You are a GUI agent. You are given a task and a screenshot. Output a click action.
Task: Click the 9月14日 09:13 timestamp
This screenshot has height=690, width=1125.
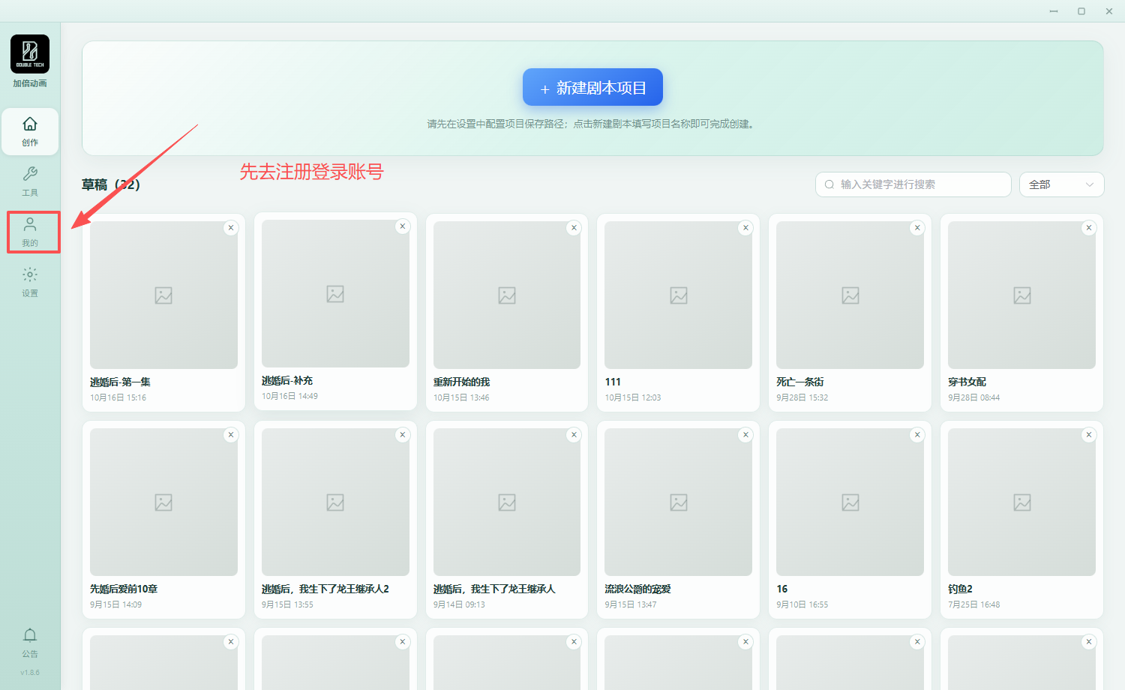459,604
